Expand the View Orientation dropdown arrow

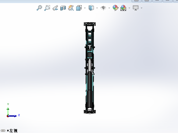point(85,8)
